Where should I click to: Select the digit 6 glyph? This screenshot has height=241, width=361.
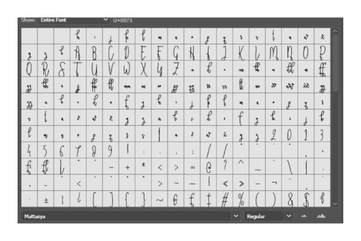coord(62,150)
